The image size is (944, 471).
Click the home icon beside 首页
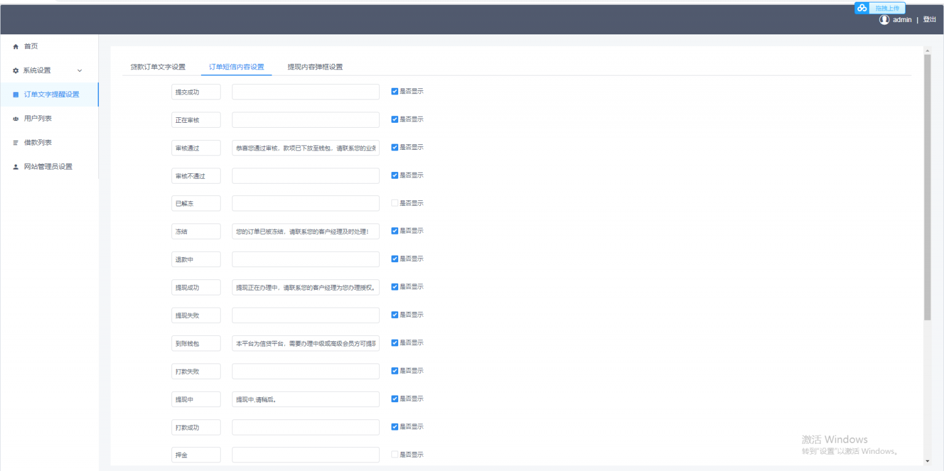click(x=16, y=47)
